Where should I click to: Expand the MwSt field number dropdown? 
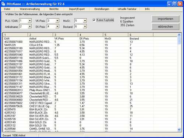point(85,21)
